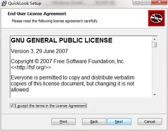Image resolution: width=168 pixels, height=131 pixels.
Task: Click the 'Everyone is permitted' paragraph in the license
Action: point(73,83)
